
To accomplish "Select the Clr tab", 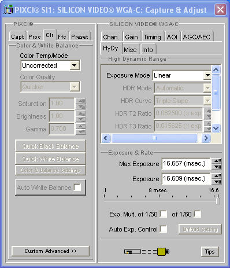I will pyautogui.click(x=50, y=35).
